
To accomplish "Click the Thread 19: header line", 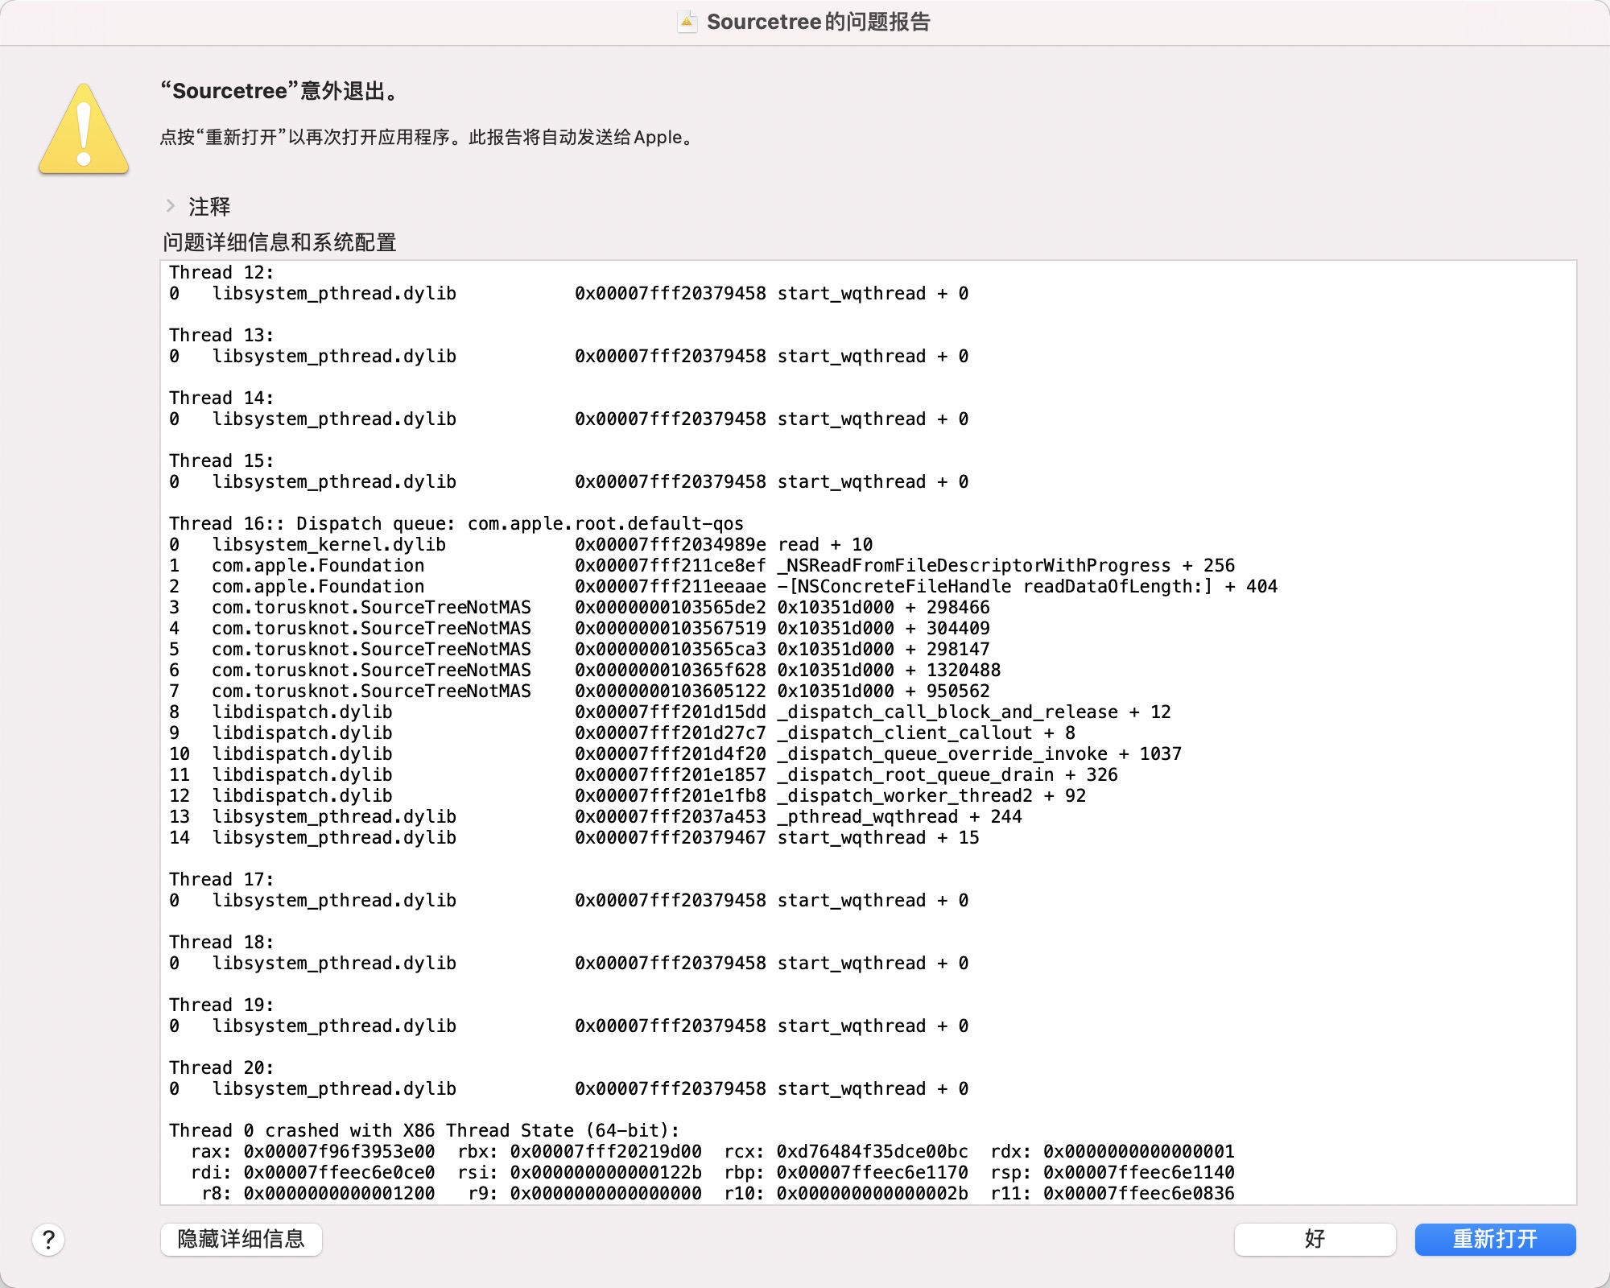I will pos(221,1005).
